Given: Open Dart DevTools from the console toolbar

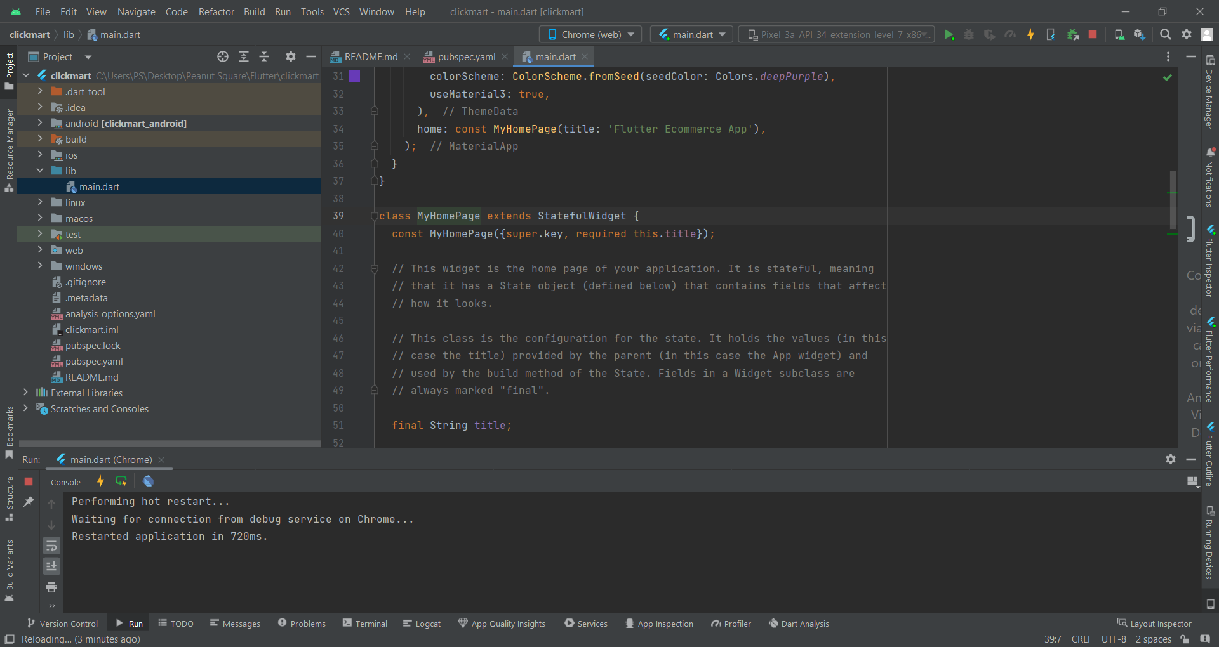Looking at the screenshot, I should [x=148, y=481].
